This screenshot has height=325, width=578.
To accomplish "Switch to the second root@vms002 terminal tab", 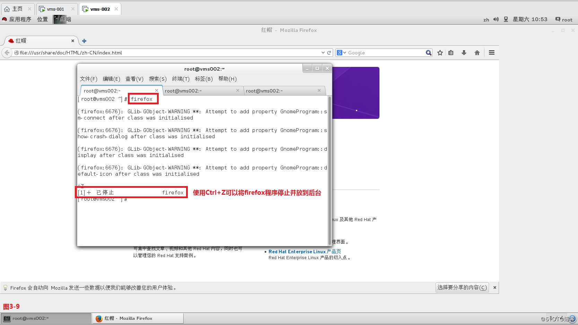I will (x=203, y=91).
